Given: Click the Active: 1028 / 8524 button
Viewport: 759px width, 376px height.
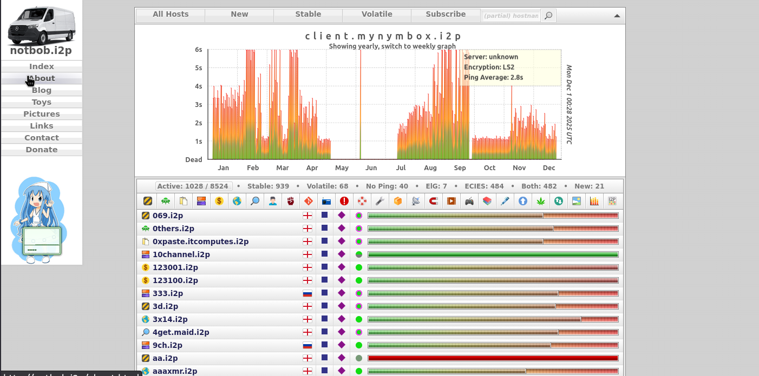Looking at the screenshot, I should click(194, 186).
